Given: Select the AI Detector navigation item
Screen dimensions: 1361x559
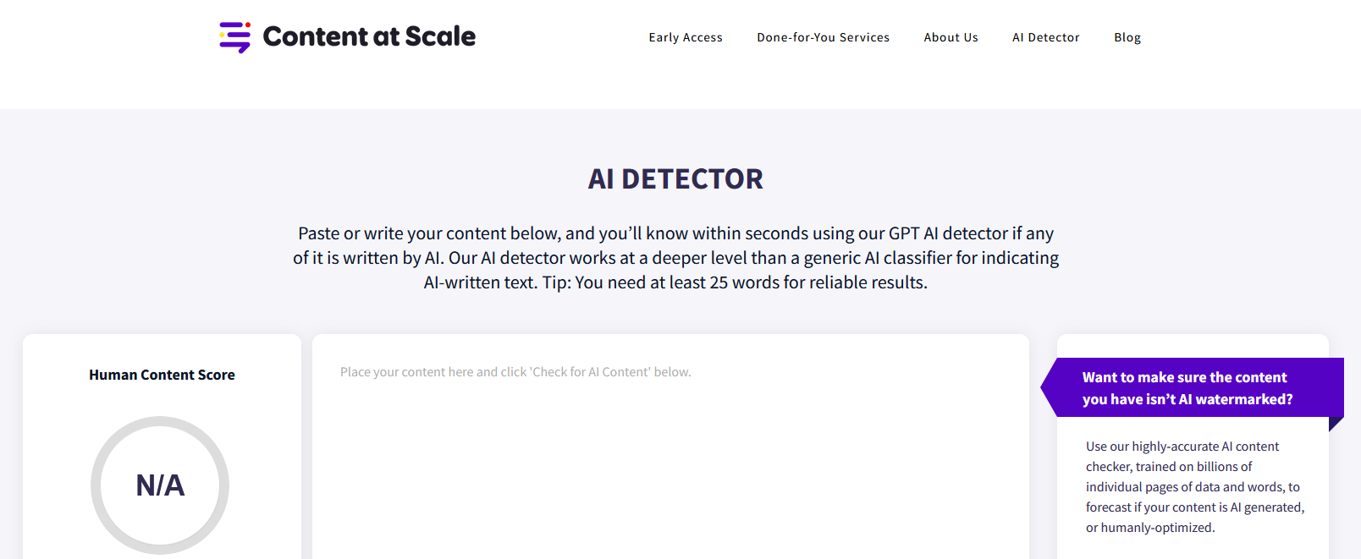Looking at the screenshot, I should [1046, 37].
